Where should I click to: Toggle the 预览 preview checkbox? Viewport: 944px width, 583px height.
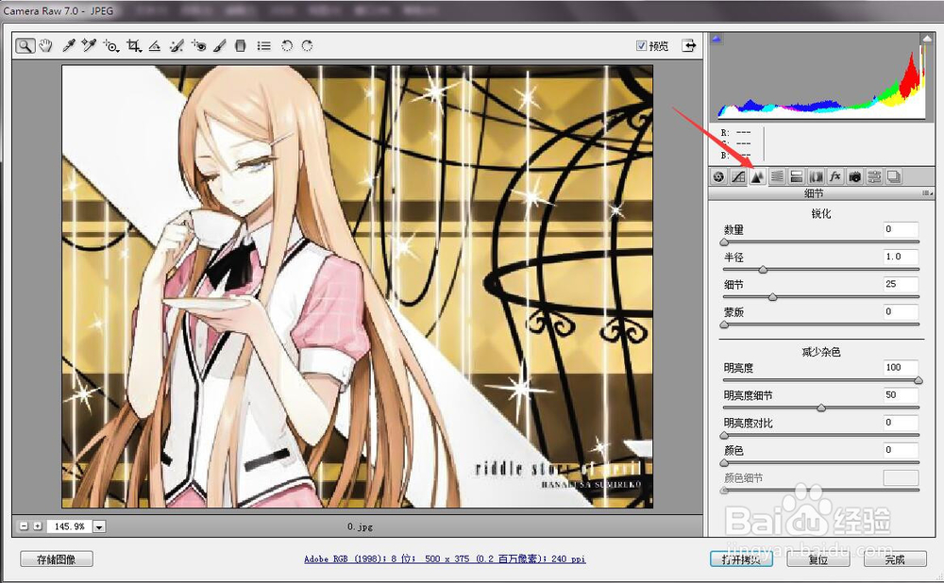click(x=640, y=44)
